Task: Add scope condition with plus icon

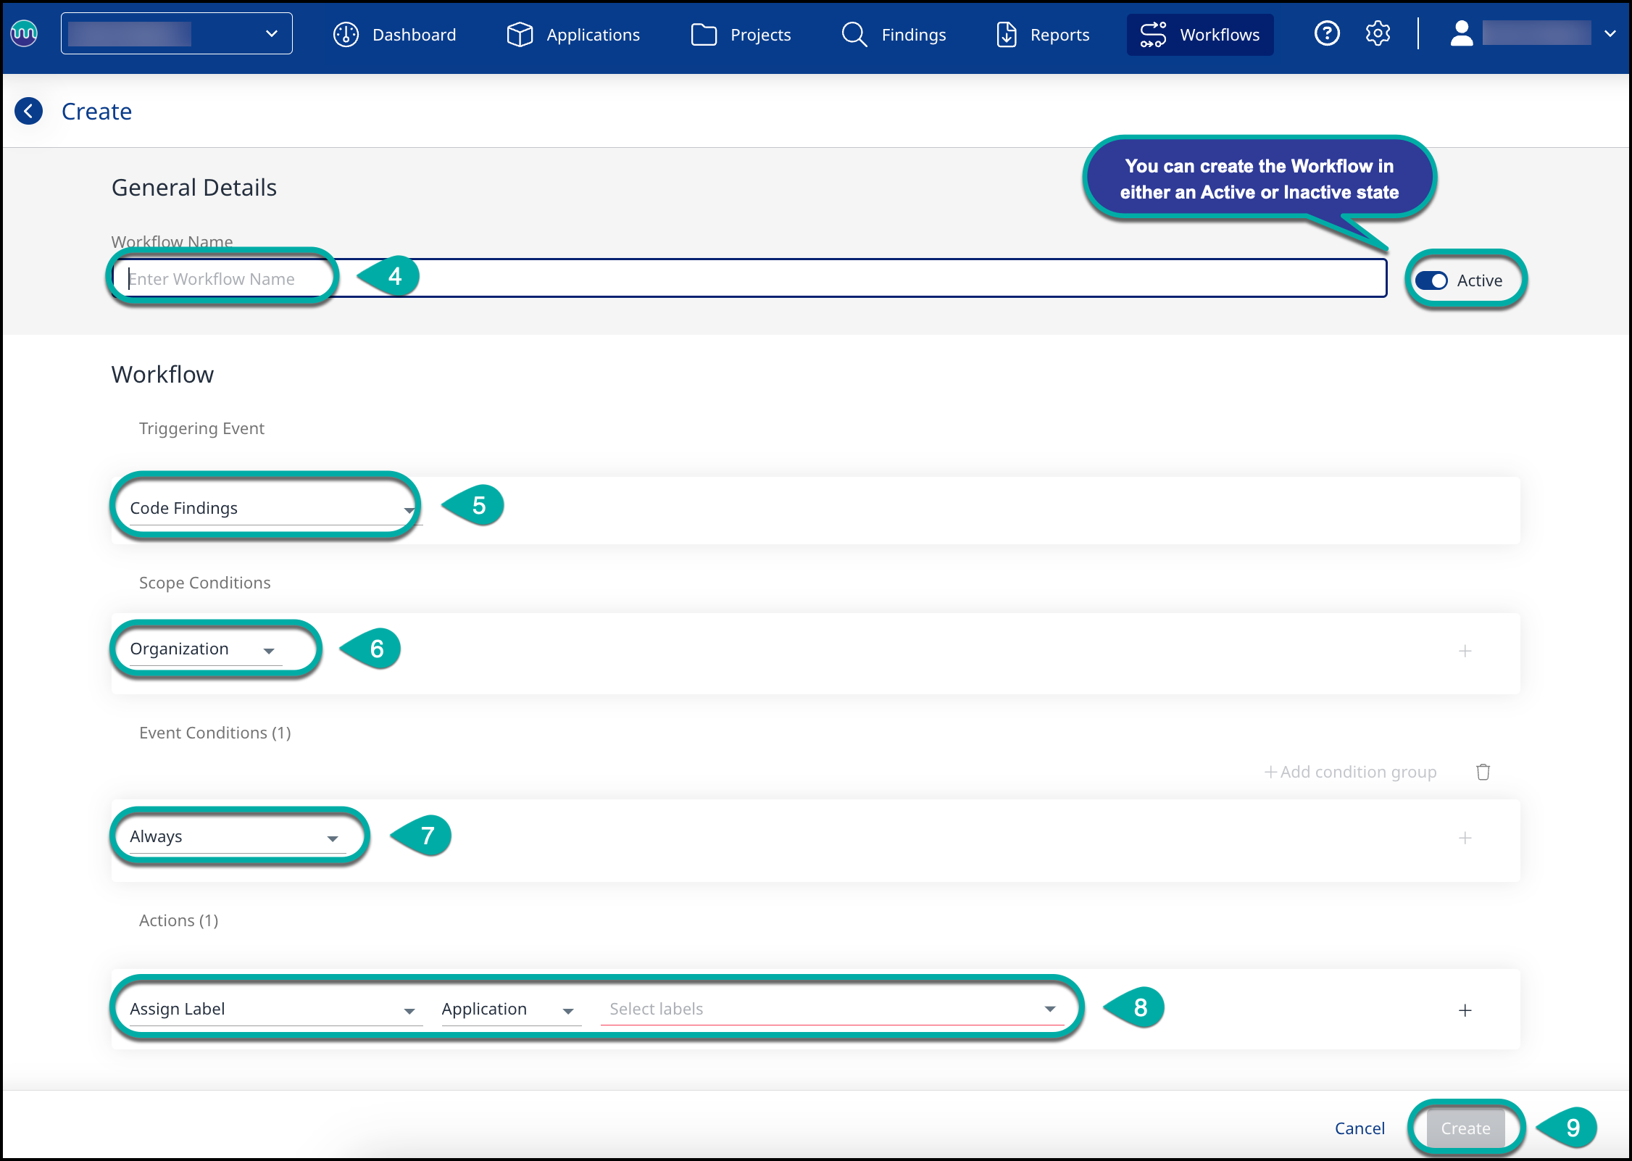Action: click(x=1465, y=651)
